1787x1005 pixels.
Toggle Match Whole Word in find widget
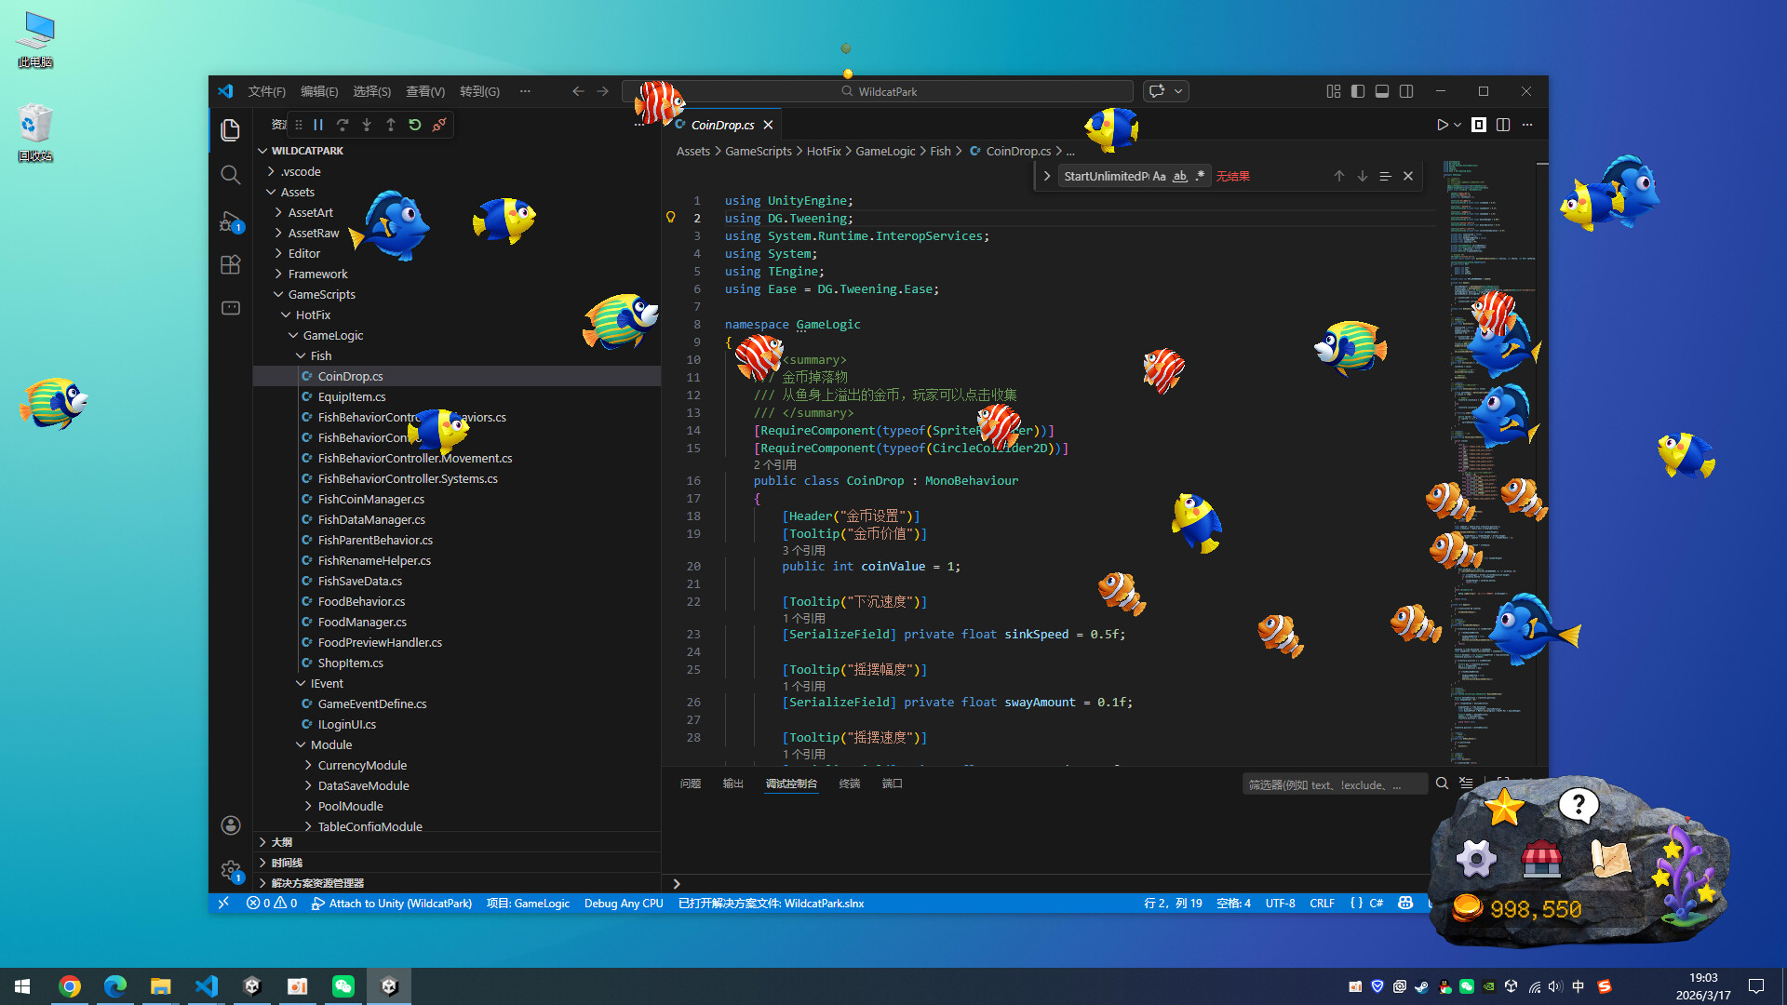tap(1180, 176)
